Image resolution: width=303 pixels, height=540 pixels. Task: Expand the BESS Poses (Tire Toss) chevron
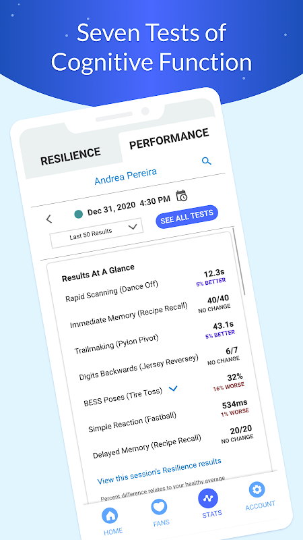174,389
